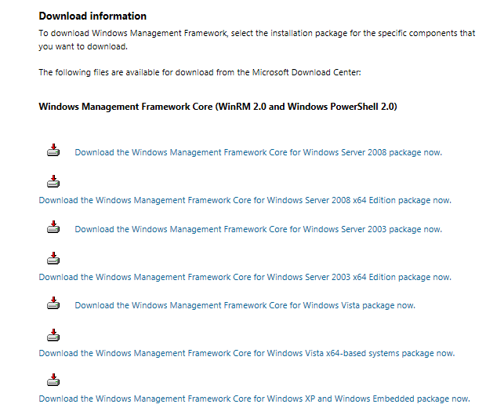Download the Core for Windows Server 2003 package
Screen dimensions: 486x415
click(x=258, y=229)
